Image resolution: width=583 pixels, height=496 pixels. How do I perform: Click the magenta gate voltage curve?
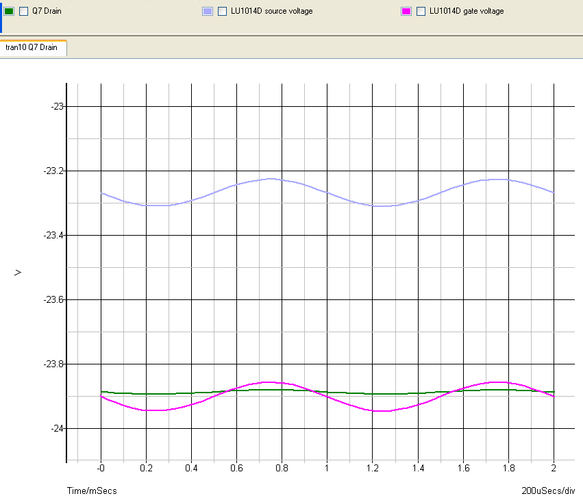tap(327, 397)
